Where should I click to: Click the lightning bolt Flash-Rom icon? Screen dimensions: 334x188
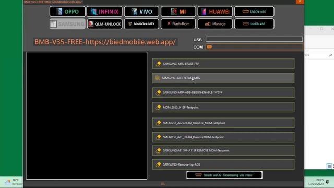tap(169, 23)
